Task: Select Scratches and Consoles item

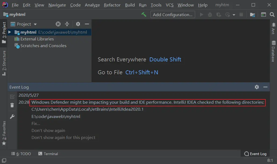Action: coord(40,46)
